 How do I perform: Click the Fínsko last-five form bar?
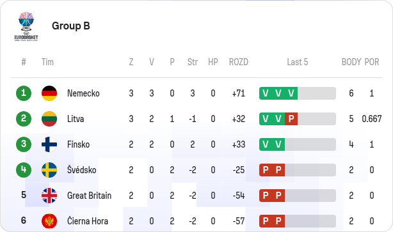click(298, 144)
